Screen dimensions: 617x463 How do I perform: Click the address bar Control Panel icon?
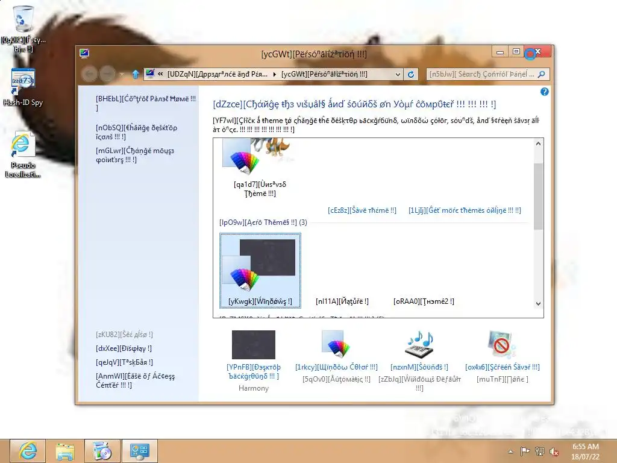[150, 74]
